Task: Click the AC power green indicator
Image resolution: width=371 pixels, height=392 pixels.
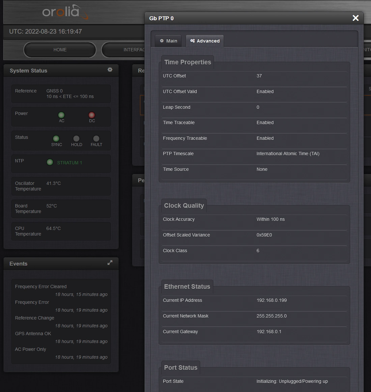Action: pos(61,115)
